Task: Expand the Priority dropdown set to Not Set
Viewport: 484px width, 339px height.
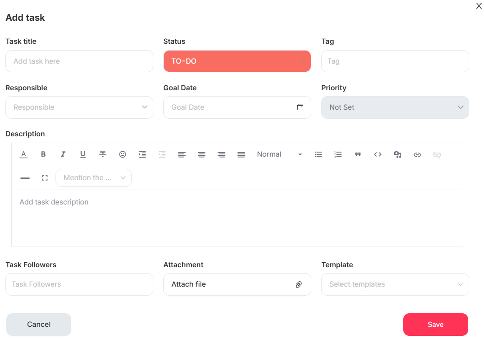Action: [x=395, y=107]
